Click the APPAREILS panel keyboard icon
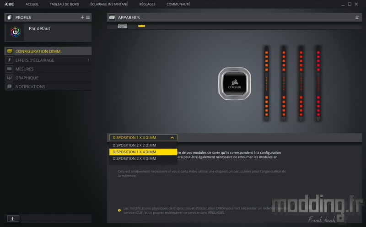The width and height of the screenshot is (366, 227). 112,17
